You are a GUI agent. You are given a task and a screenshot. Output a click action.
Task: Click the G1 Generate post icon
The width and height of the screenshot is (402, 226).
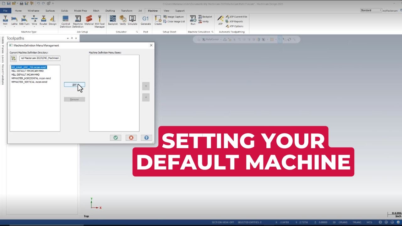coord(146,20)
